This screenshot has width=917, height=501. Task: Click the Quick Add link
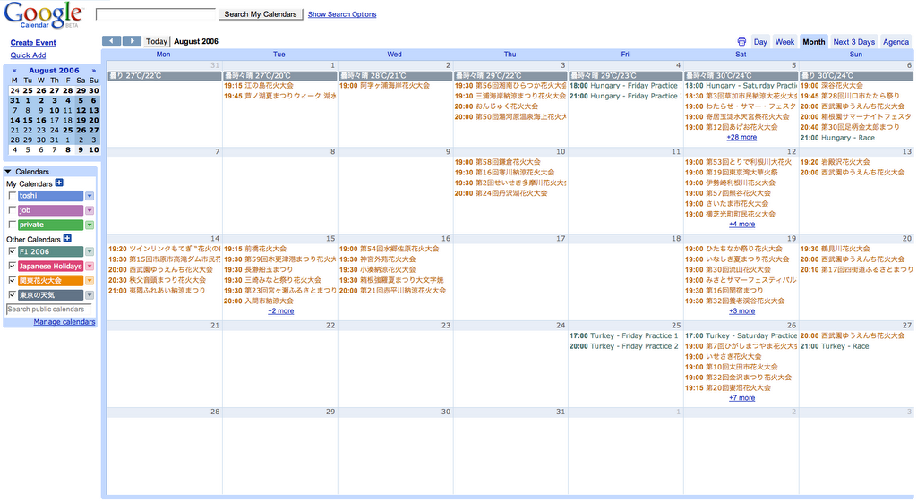(28, 55)
